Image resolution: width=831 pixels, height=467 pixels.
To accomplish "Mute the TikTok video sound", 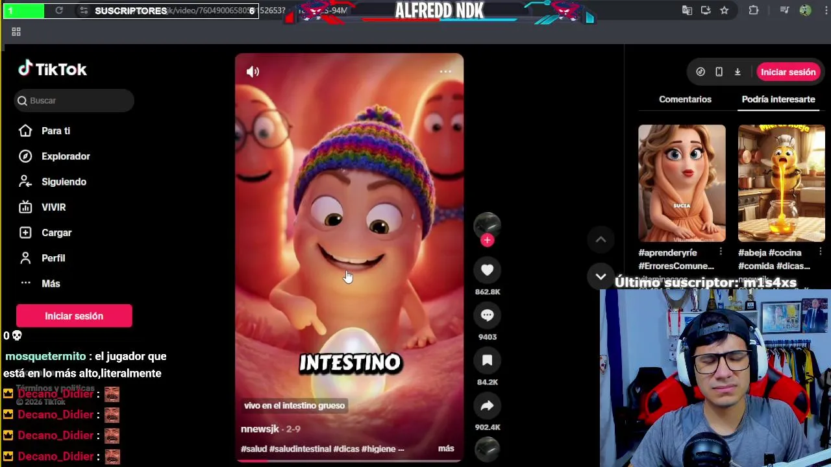I will [x=253, y=72].
